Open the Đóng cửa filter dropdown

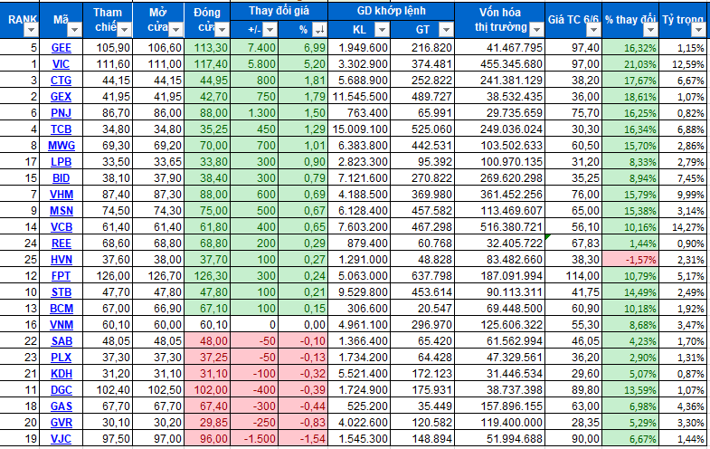222,31
